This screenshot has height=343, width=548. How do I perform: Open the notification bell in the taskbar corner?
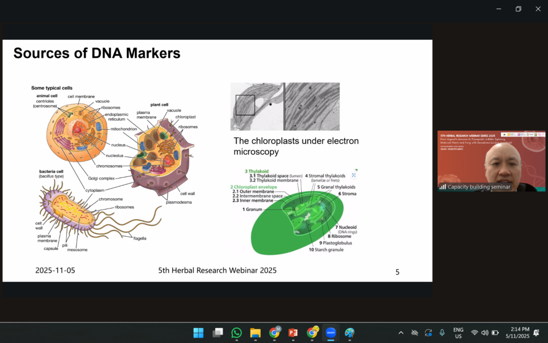[x=536, y=333]
